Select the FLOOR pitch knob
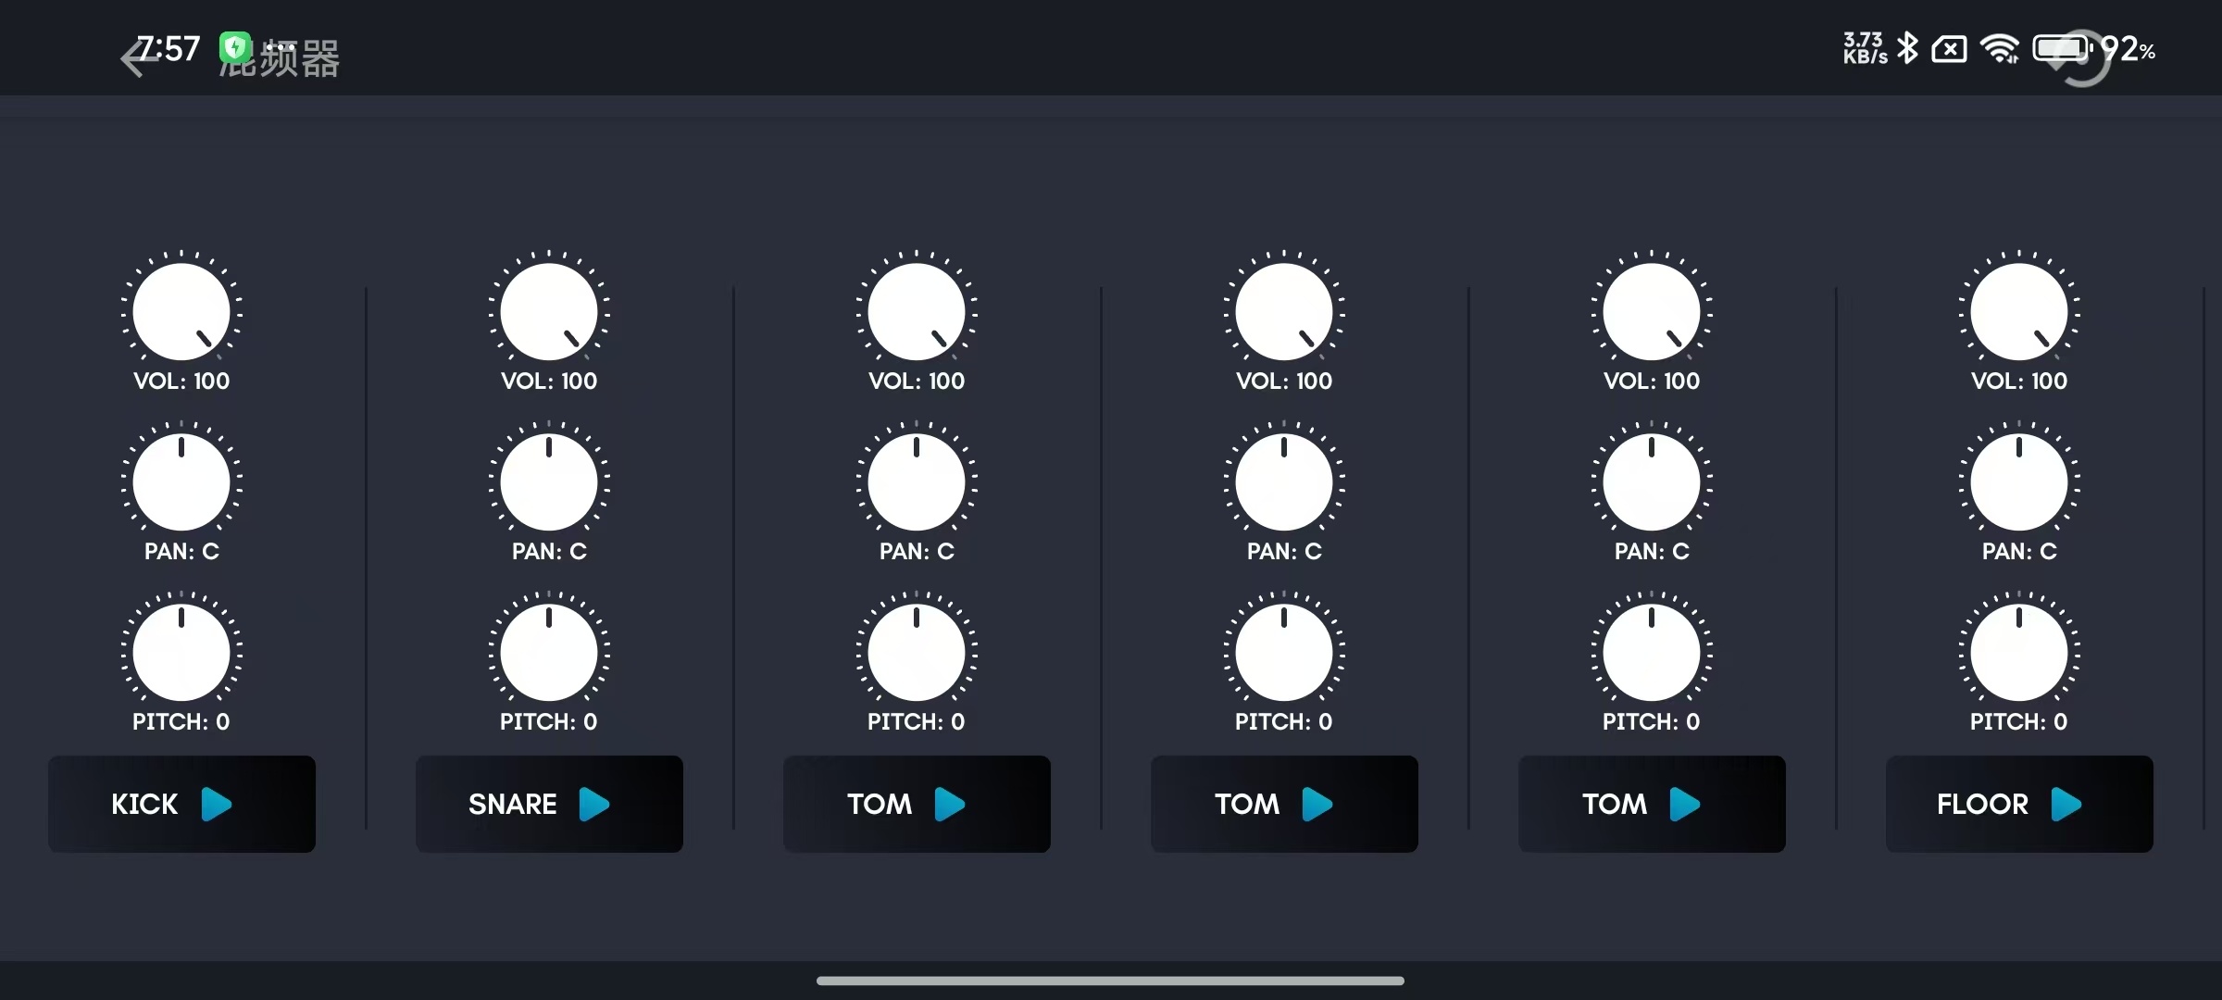This screenshot has width=2222, height=1000. coord(2019,652)
